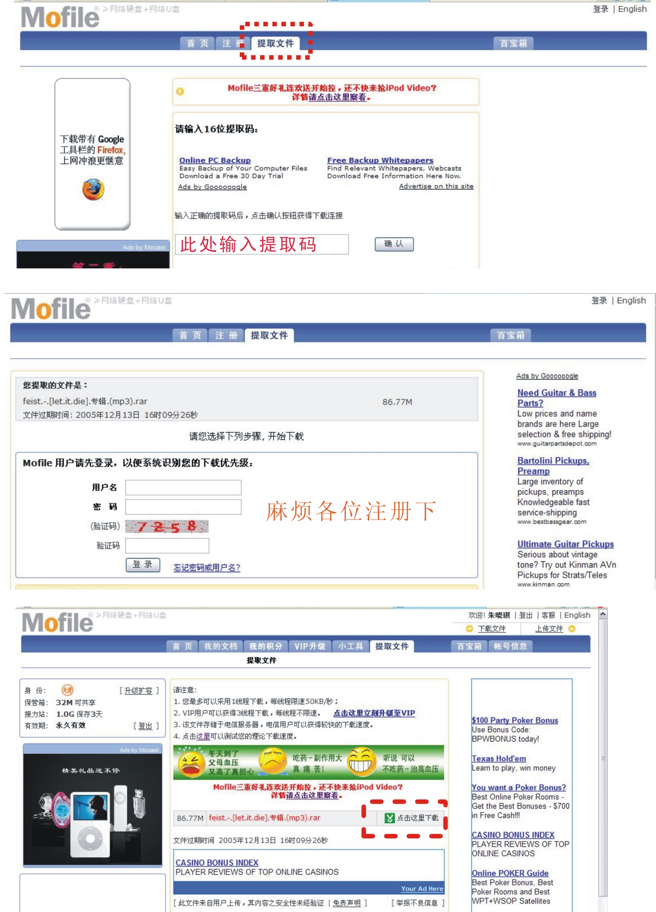
Task: Go to the 帐号信息 tab
Action: click(x=510, y=646)
